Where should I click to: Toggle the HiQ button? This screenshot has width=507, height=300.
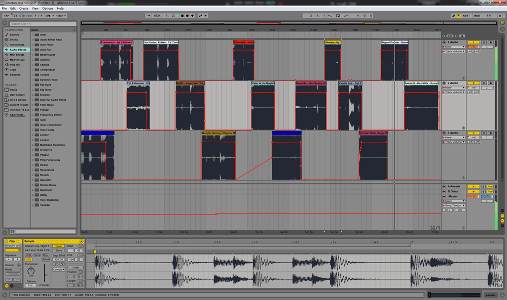[x=28, y=260]
